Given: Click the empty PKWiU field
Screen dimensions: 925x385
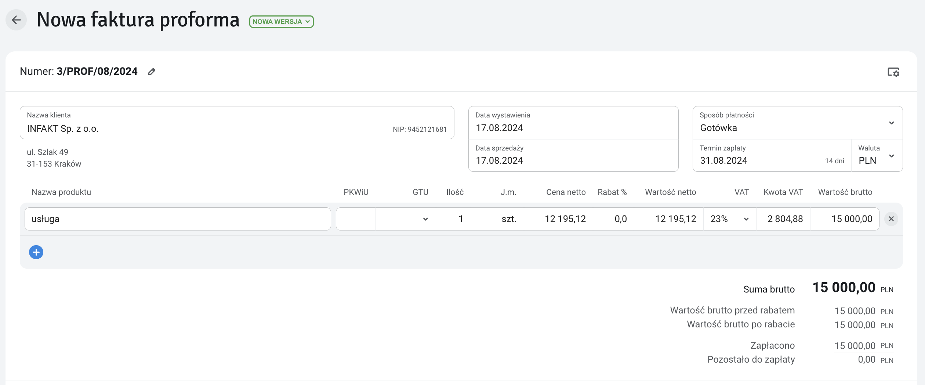Looking at the screenshot, I should click(x=356, y=219).
